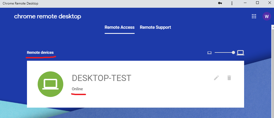Viewport: 274px width, 118px height.
Task: Switch to the Remote Support tab
Action: [x=155, y=27]
